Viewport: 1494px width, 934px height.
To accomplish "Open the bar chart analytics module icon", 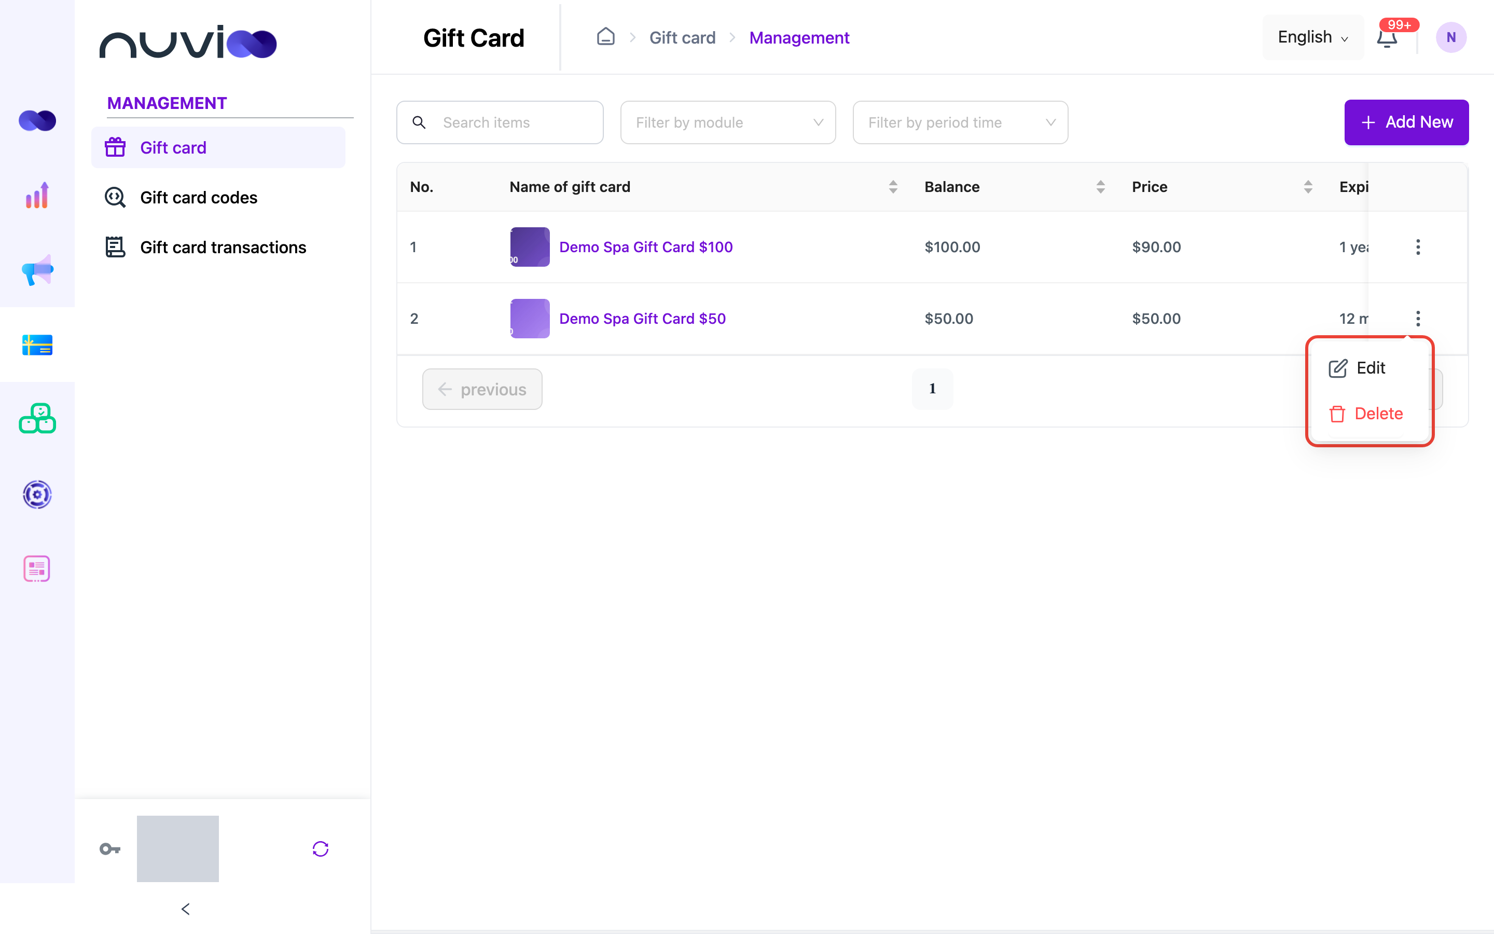I will click(x=37, y=195).
